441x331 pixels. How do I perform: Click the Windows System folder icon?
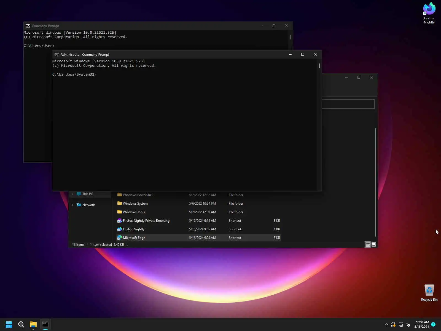point(120,203)
